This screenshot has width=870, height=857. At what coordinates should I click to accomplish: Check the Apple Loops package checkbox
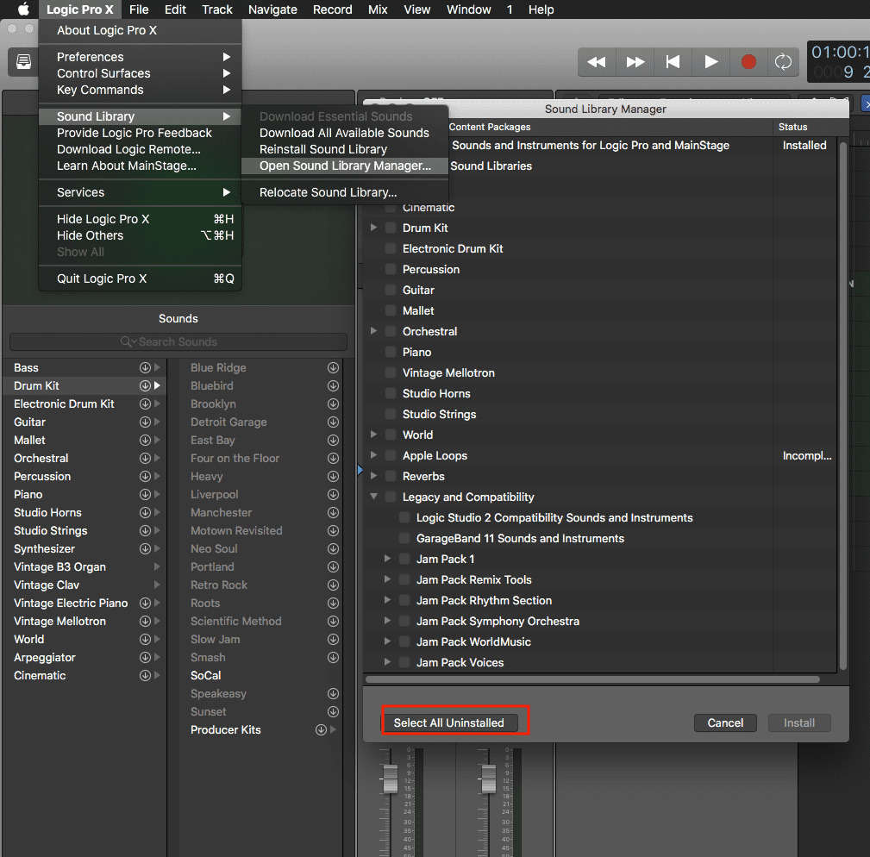tap(391, 455)
